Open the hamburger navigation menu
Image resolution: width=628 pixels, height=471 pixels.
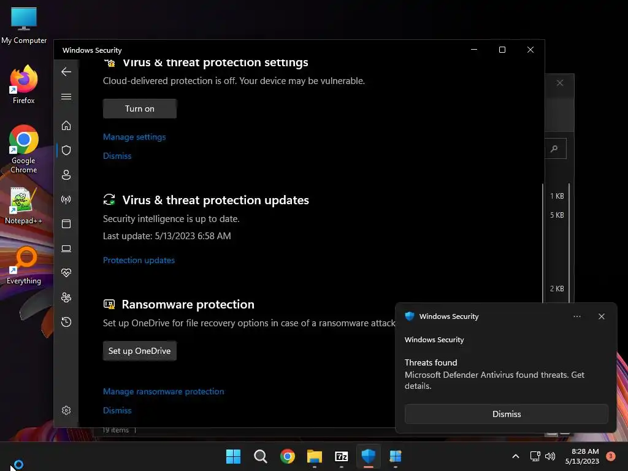point(66,96)
